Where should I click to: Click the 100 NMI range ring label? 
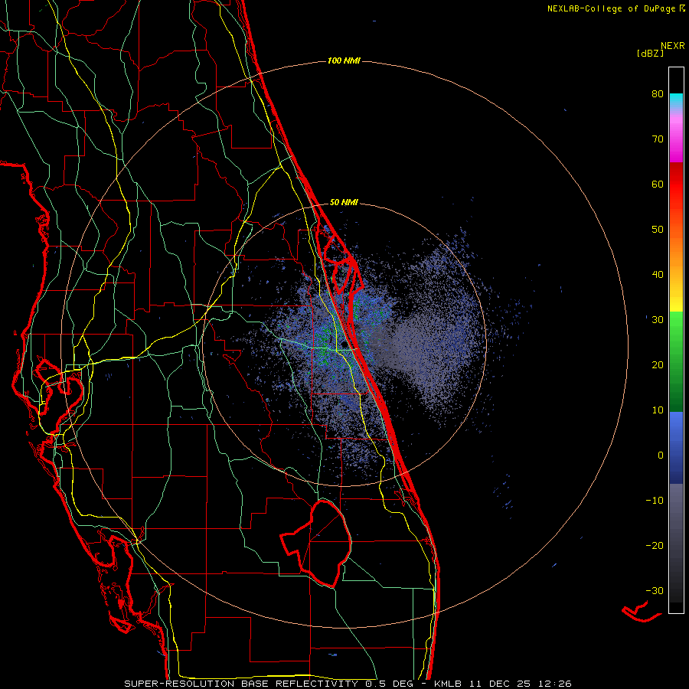coord(344,60)
